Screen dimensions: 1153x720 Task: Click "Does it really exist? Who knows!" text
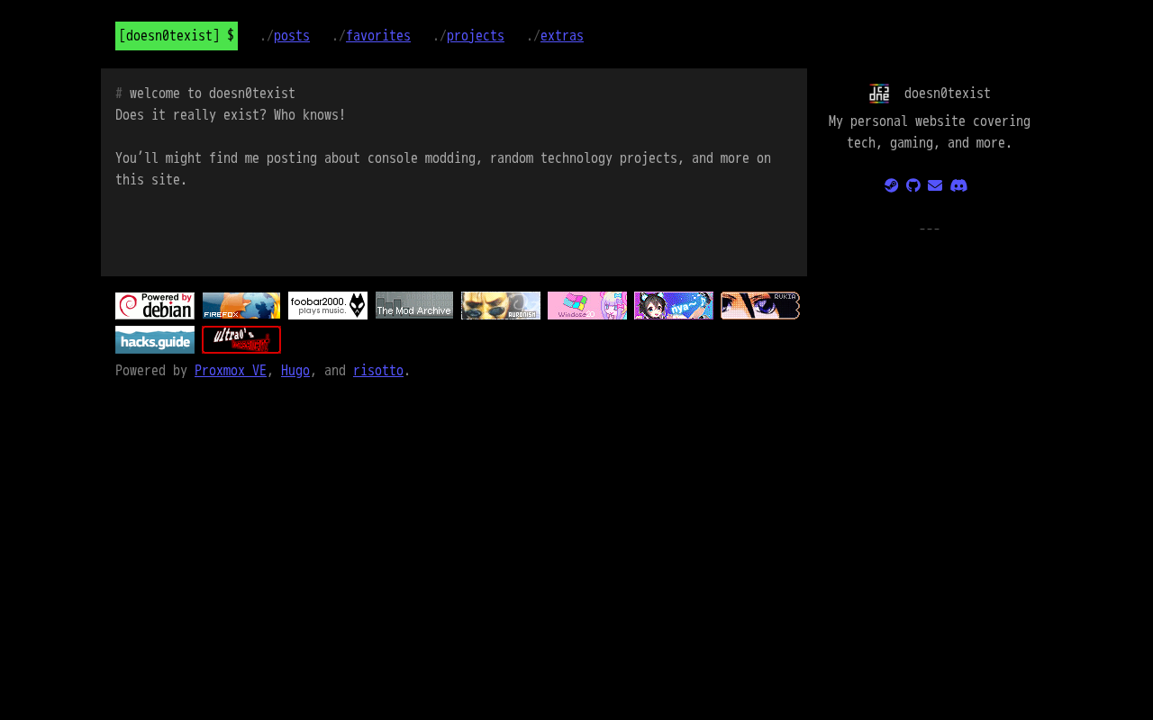(231, 115)
